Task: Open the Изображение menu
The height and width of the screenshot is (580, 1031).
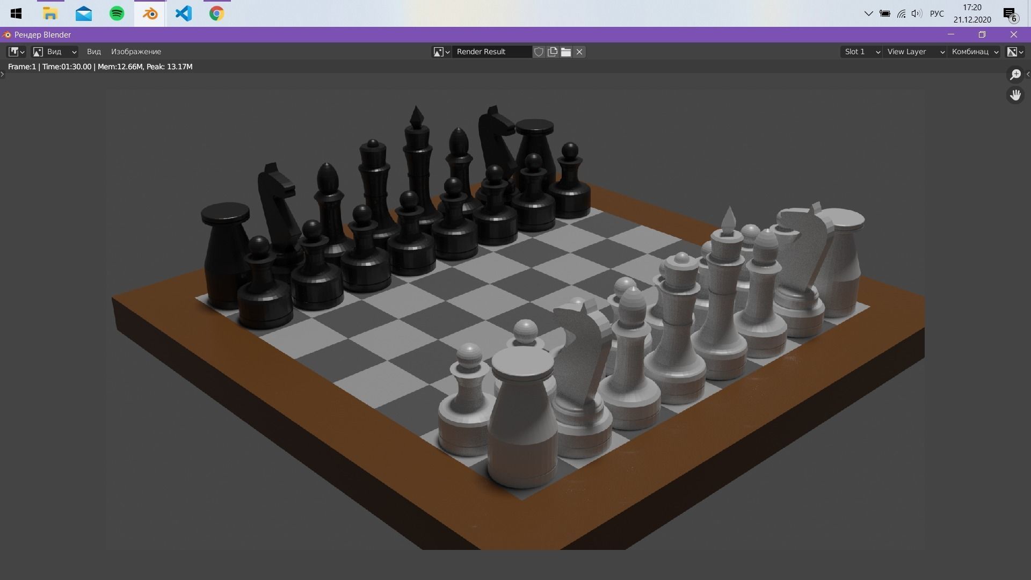Action: pos(136,52)
